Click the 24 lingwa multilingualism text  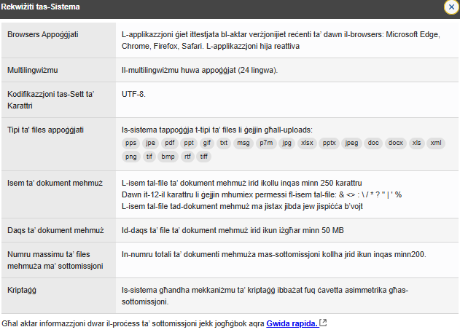(x=200, y=71)
